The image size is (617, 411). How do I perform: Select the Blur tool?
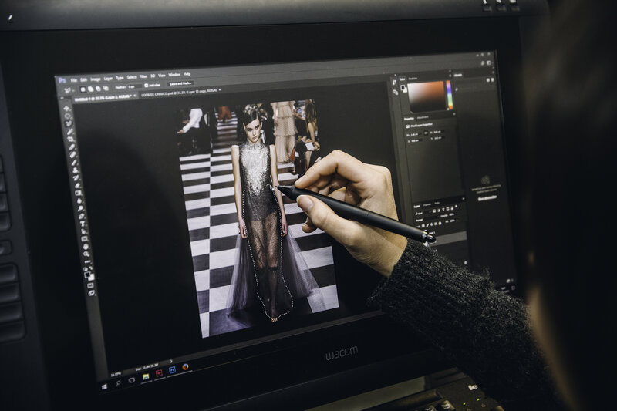pyautogui.click(x=79, y=200)
